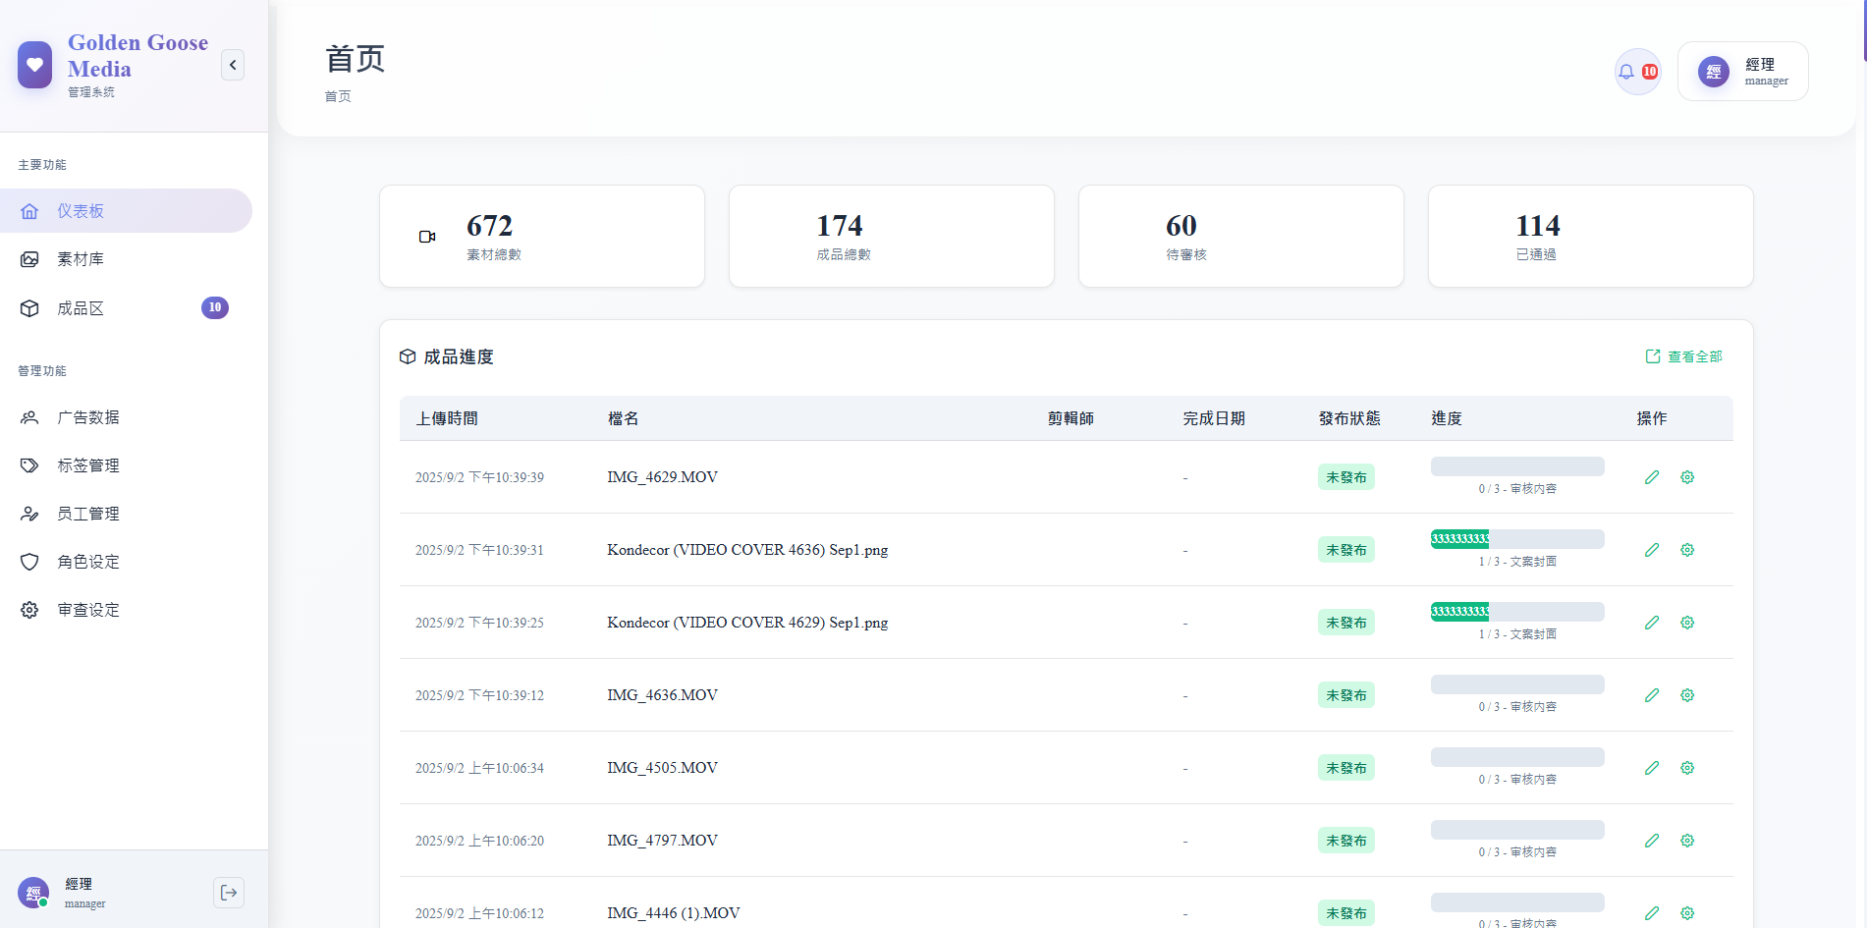
Task: Click the logout icon at bottom left
Action: (x=229, y=893)
